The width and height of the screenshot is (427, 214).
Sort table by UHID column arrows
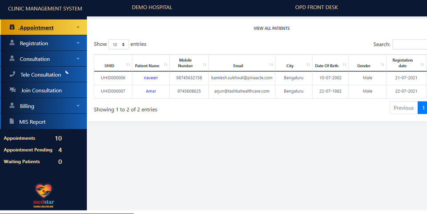128,65
